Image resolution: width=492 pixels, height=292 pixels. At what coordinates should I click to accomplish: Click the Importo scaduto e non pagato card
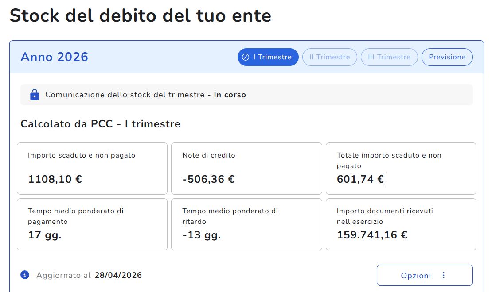[92, 169]
